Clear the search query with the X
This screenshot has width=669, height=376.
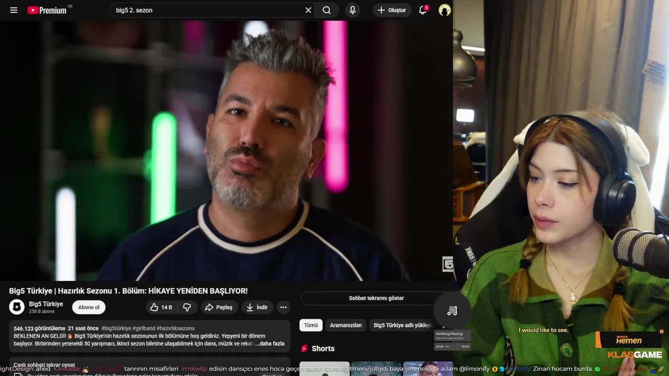(x=308, y=10)
